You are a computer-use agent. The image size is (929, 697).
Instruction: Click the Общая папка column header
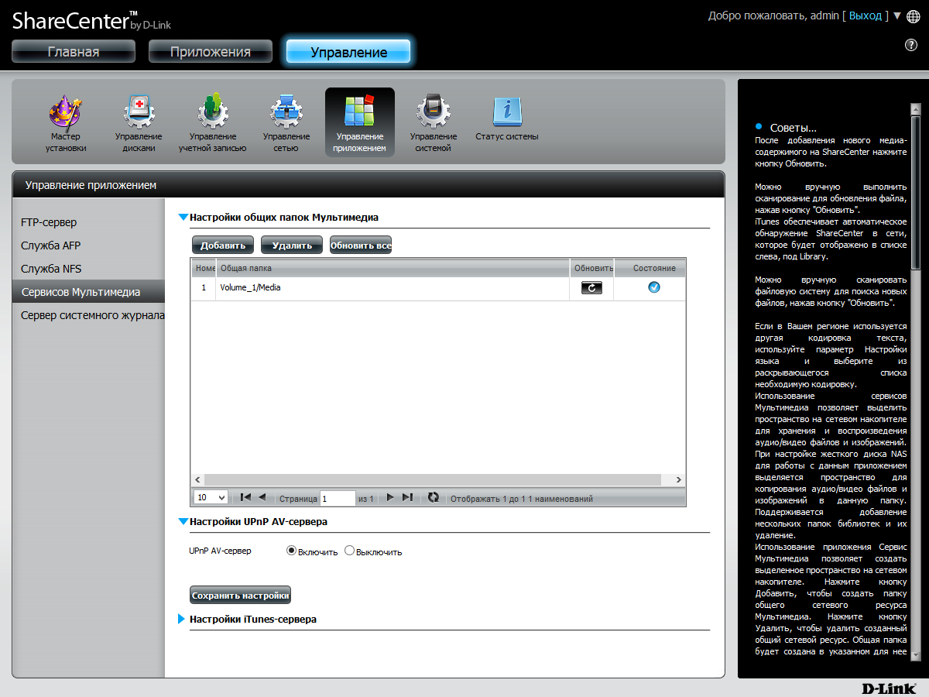coord(393,268)
